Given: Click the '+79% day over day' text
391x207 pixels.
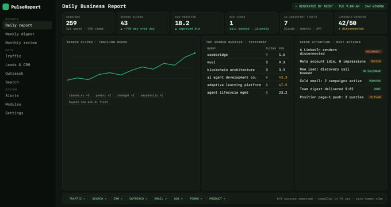Looking at the screenshot, I should 137,29.
